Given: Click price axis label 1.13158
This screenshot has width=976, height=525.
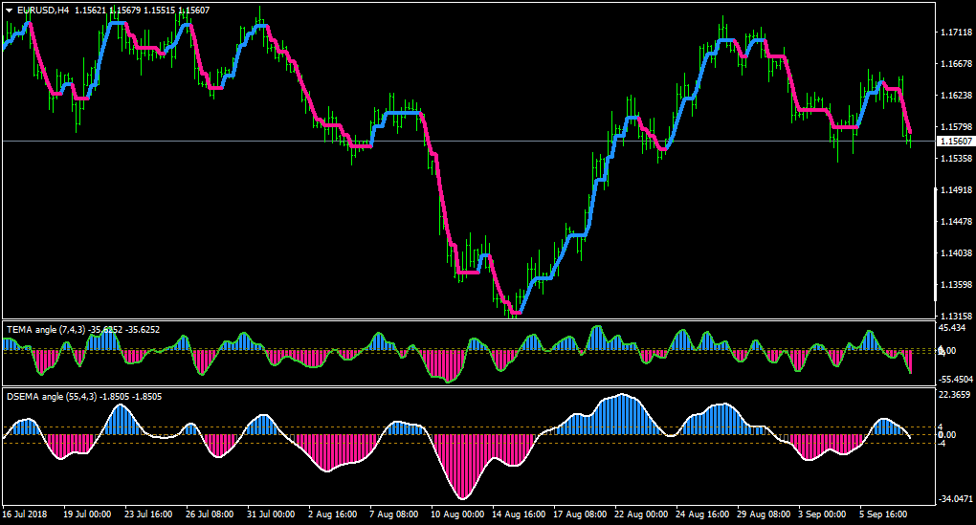Looking at the screenshot, I should [x=956, y=316].
